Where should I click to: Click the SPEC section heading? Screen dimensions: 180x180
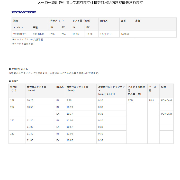click(x=14, y=82)
